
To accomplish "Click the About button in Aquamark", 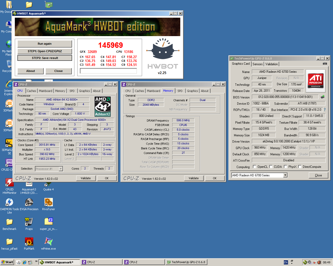I will coord(31,71).
